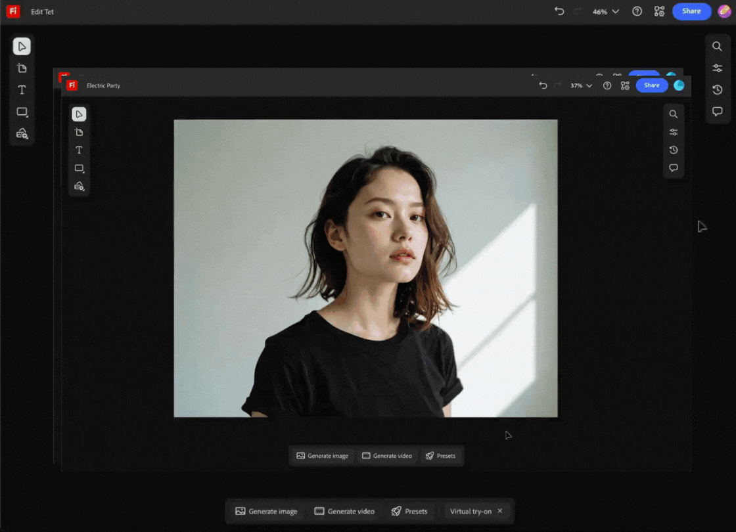Click the redo arrow in the outer window
This screenshot has height=532, width=736.
[578, 11]
